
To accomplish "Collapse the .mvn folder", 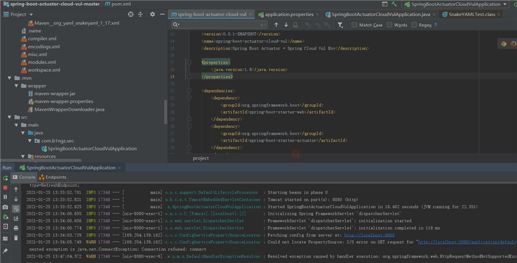I will 10,78.
